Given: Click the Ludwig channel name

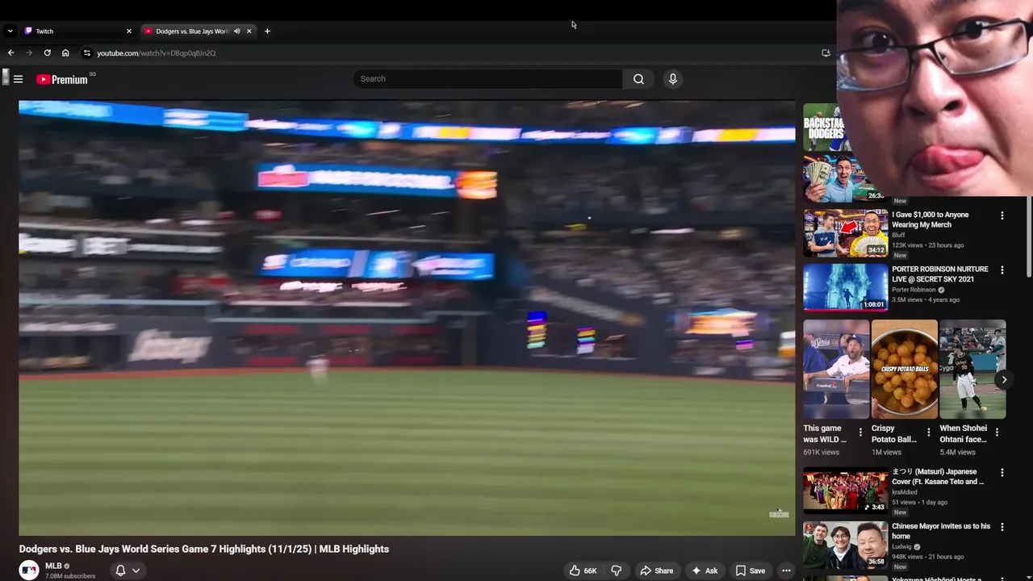Looking at the screenshot, I should [x=902, y=546].
